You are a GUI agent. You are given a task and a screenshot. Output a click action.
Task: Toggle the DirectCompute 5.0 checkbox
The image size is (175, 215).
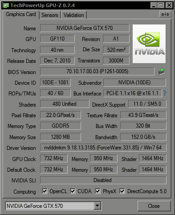pos(122,191)
